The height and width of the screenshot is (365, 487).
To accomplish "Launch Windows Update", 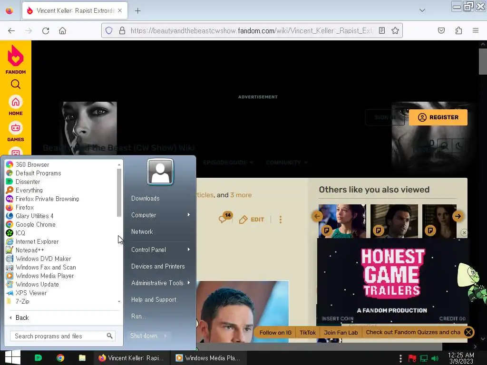I will (37, 284).
